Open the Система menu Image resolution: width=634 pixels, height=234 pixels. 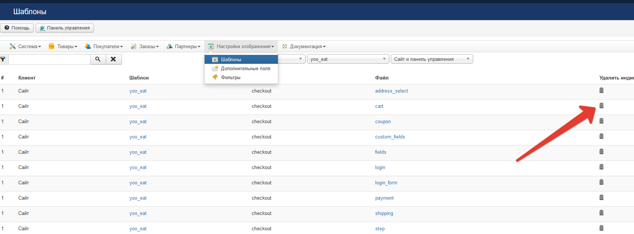25,47
